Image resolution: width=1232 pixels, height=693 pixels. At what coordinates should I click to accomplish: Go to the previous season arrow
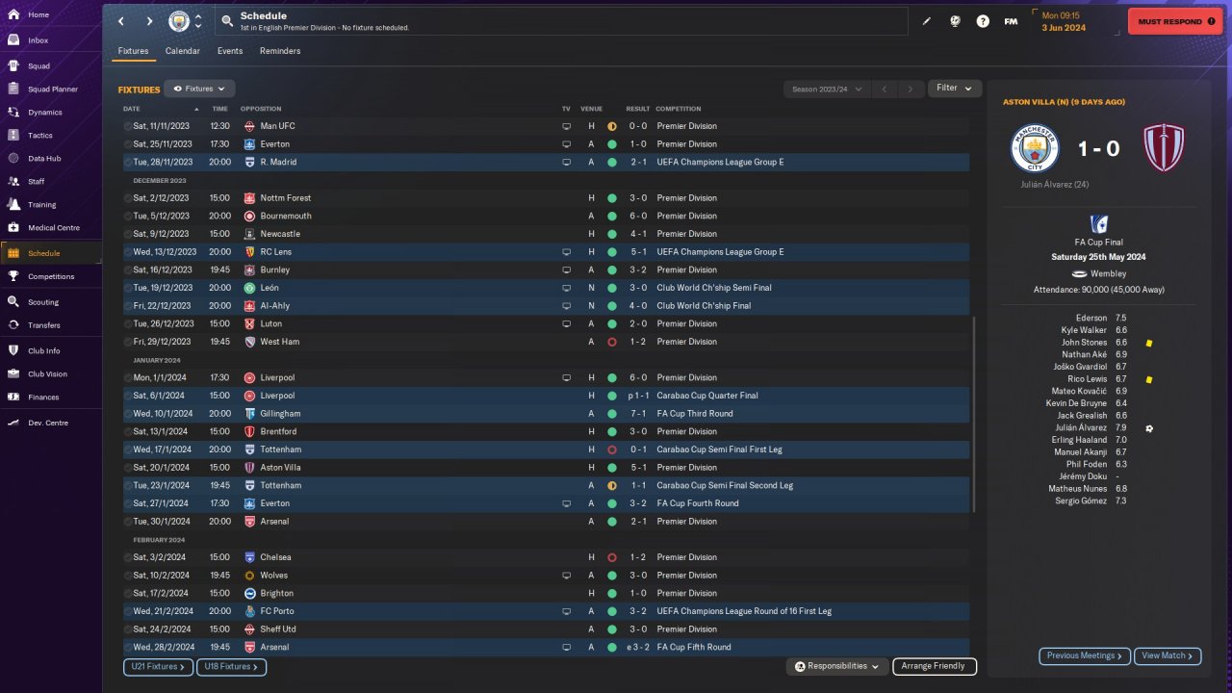tap(885, 89)
